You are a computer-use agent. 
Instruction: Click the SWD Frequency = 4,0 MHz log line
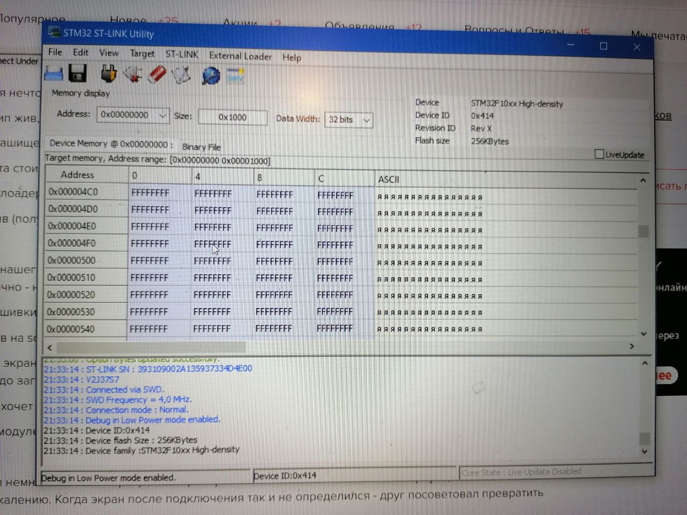pyautogui.click(x=118, y=400)
